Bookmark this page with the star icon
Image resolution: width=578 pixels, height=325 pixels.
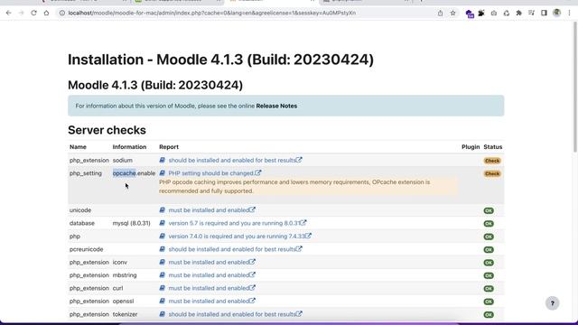pos(452,13)
